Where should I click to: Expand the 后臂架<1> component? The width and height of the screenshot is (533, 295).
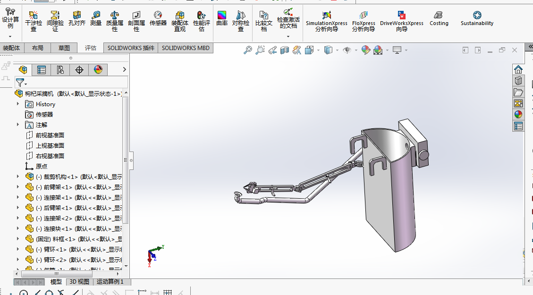[x=18, y=208]
